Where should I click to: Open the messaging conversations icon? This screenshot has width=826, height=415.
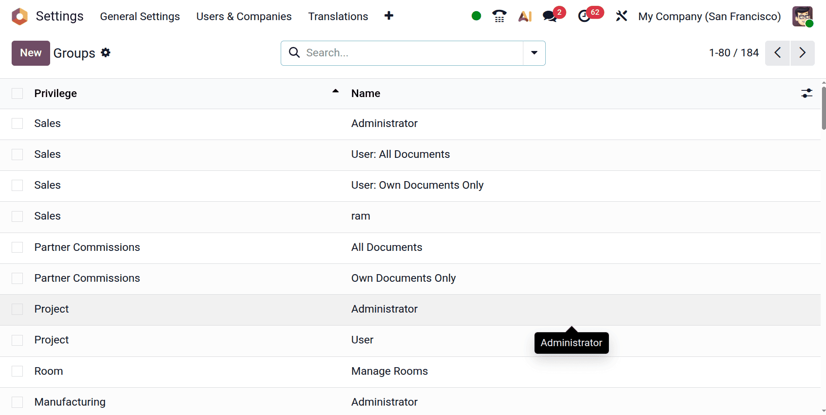point(548,16)
